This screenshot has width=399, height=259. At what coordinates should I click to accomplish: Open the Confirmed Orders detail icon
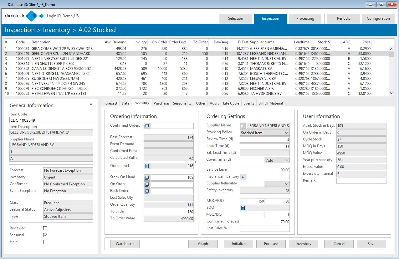(x=146, y=126)
